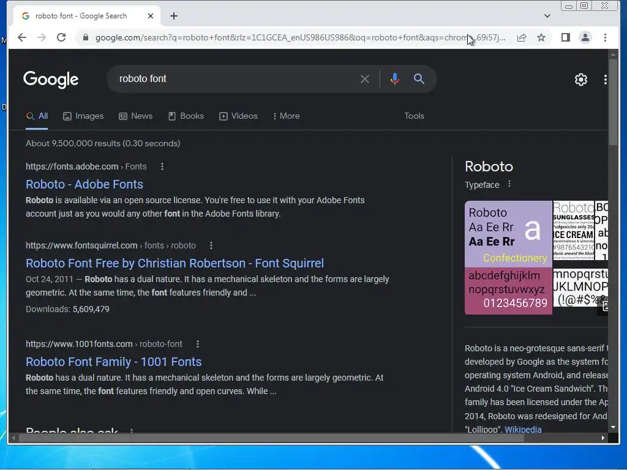Open the Tools filter button
This screenshot has height=470, width=627.
point(414,116)
